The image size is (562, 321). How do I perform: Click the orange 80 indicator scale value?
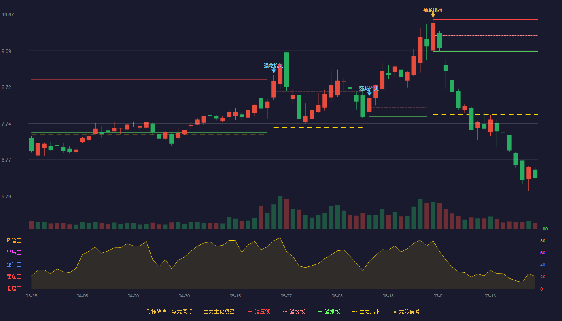coord(543,241)
